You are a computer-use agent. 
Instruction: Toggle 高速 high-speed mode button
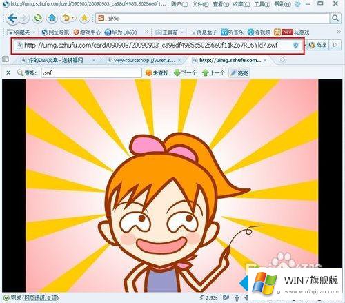coord(317,45)
